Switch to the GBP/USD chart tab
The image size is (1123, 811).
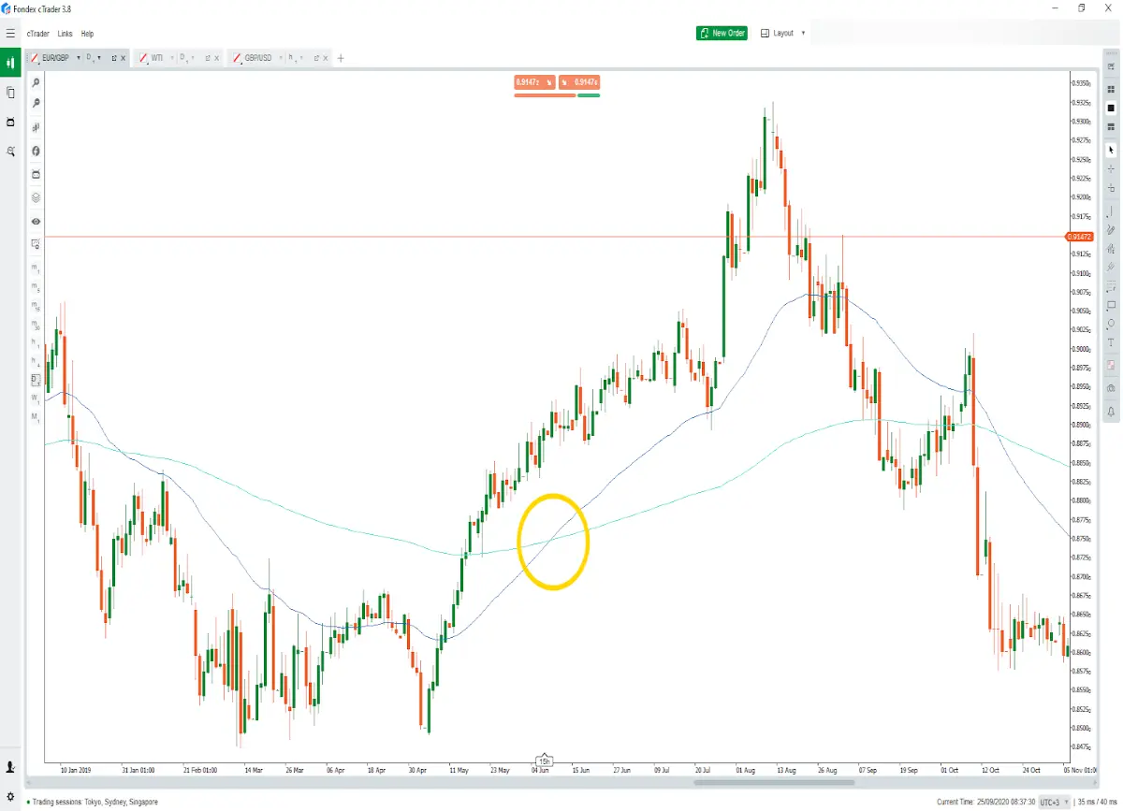tap(258, 58)
